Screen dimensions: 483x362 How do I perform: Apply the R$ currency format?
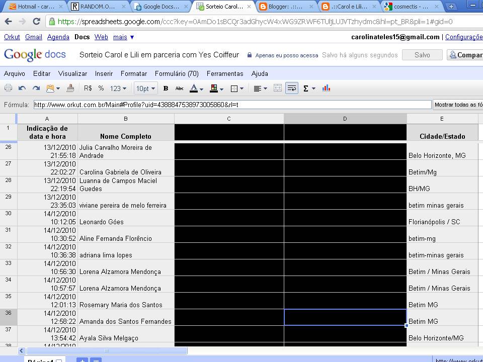coord(88,88)
